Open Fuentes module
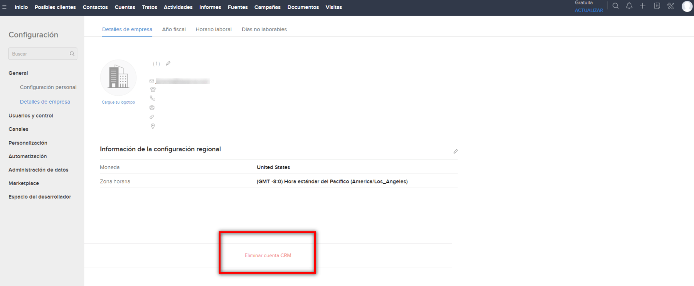The height and width of the screenshot is (286, 694). tap(238, 7)
